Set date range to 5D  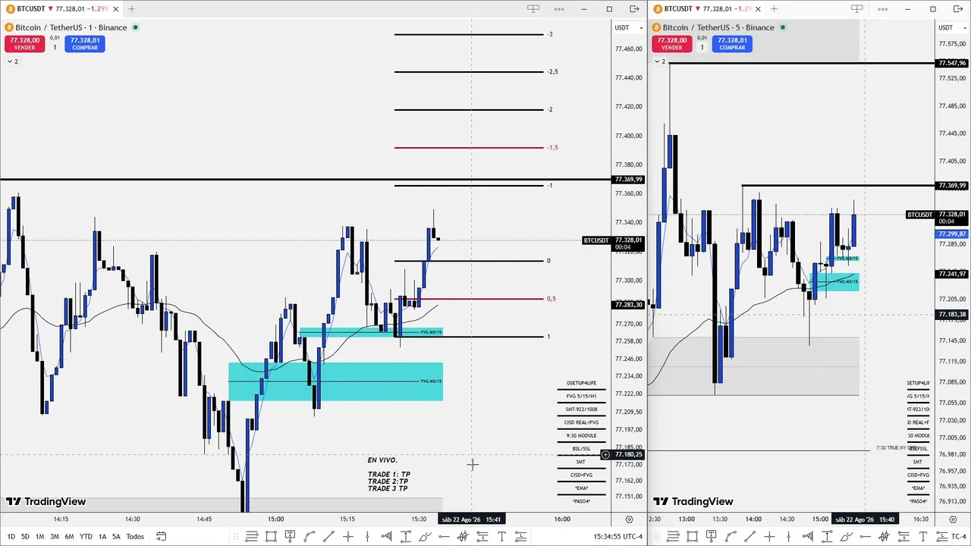[x=25, y=537]
